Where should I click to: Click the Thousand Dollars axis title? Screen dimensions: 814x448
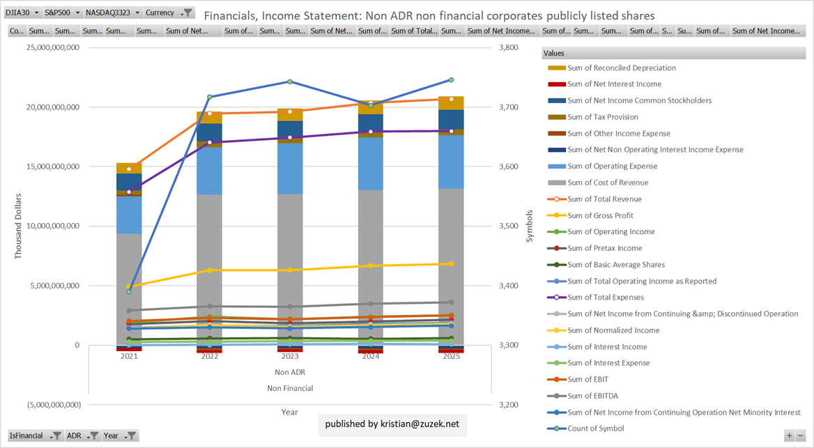19,226
